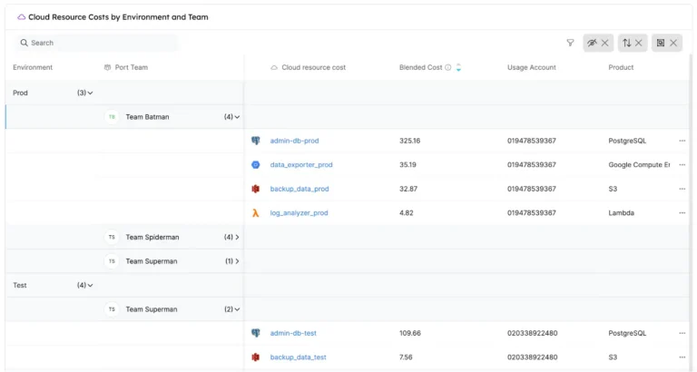The image size is (697, 372).
Task: Expand Team Superman under Prod
Action: pos(237,261)
